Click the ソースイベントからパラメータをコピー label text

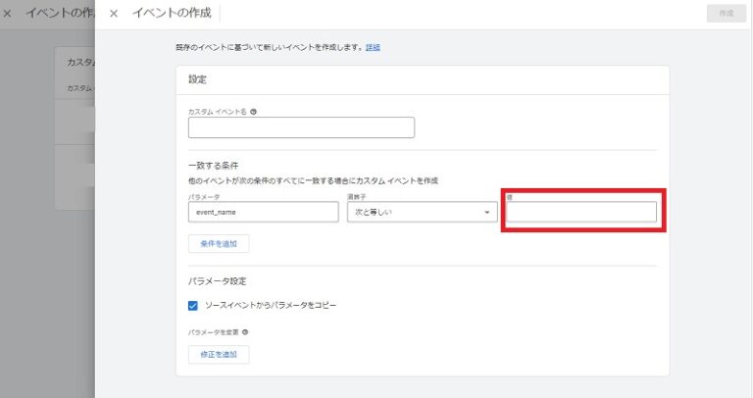[x=270, y=305]
